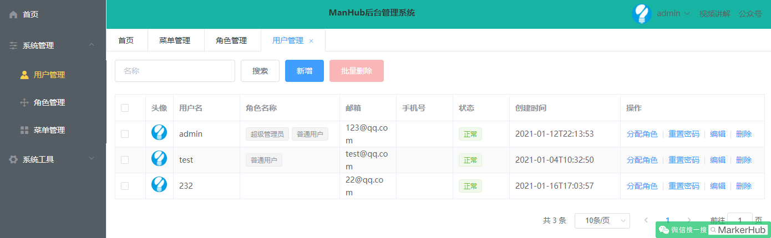
Task: Switch to the 首页 tab
Action: (126, 40)
